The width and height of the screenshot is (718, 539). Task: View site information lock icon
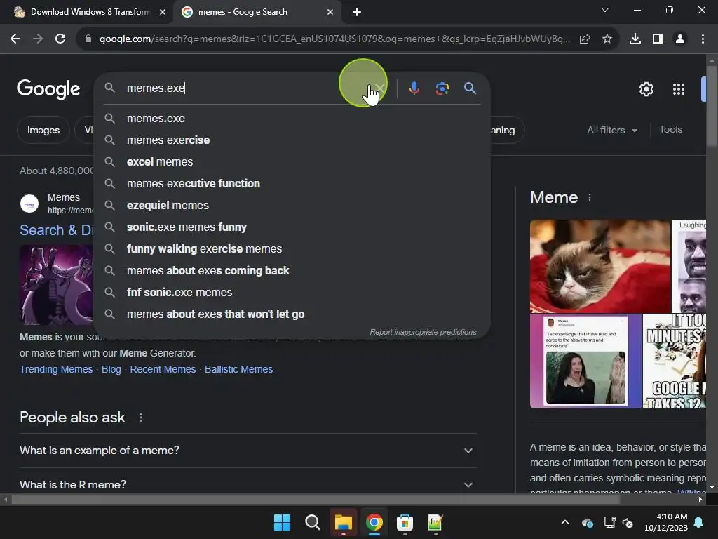tap(88, 39)
